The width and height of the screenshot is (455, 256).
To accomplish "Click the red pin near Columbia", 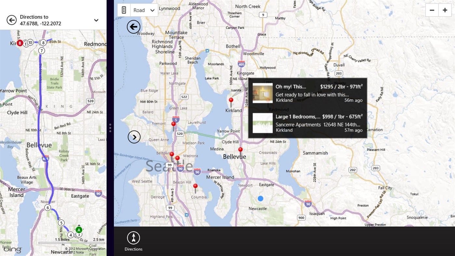I will 195,186.
